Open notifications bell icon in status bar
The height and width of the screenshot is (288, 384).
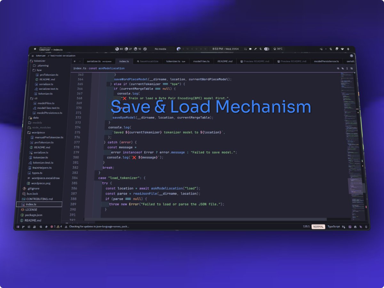pos(366,227)
